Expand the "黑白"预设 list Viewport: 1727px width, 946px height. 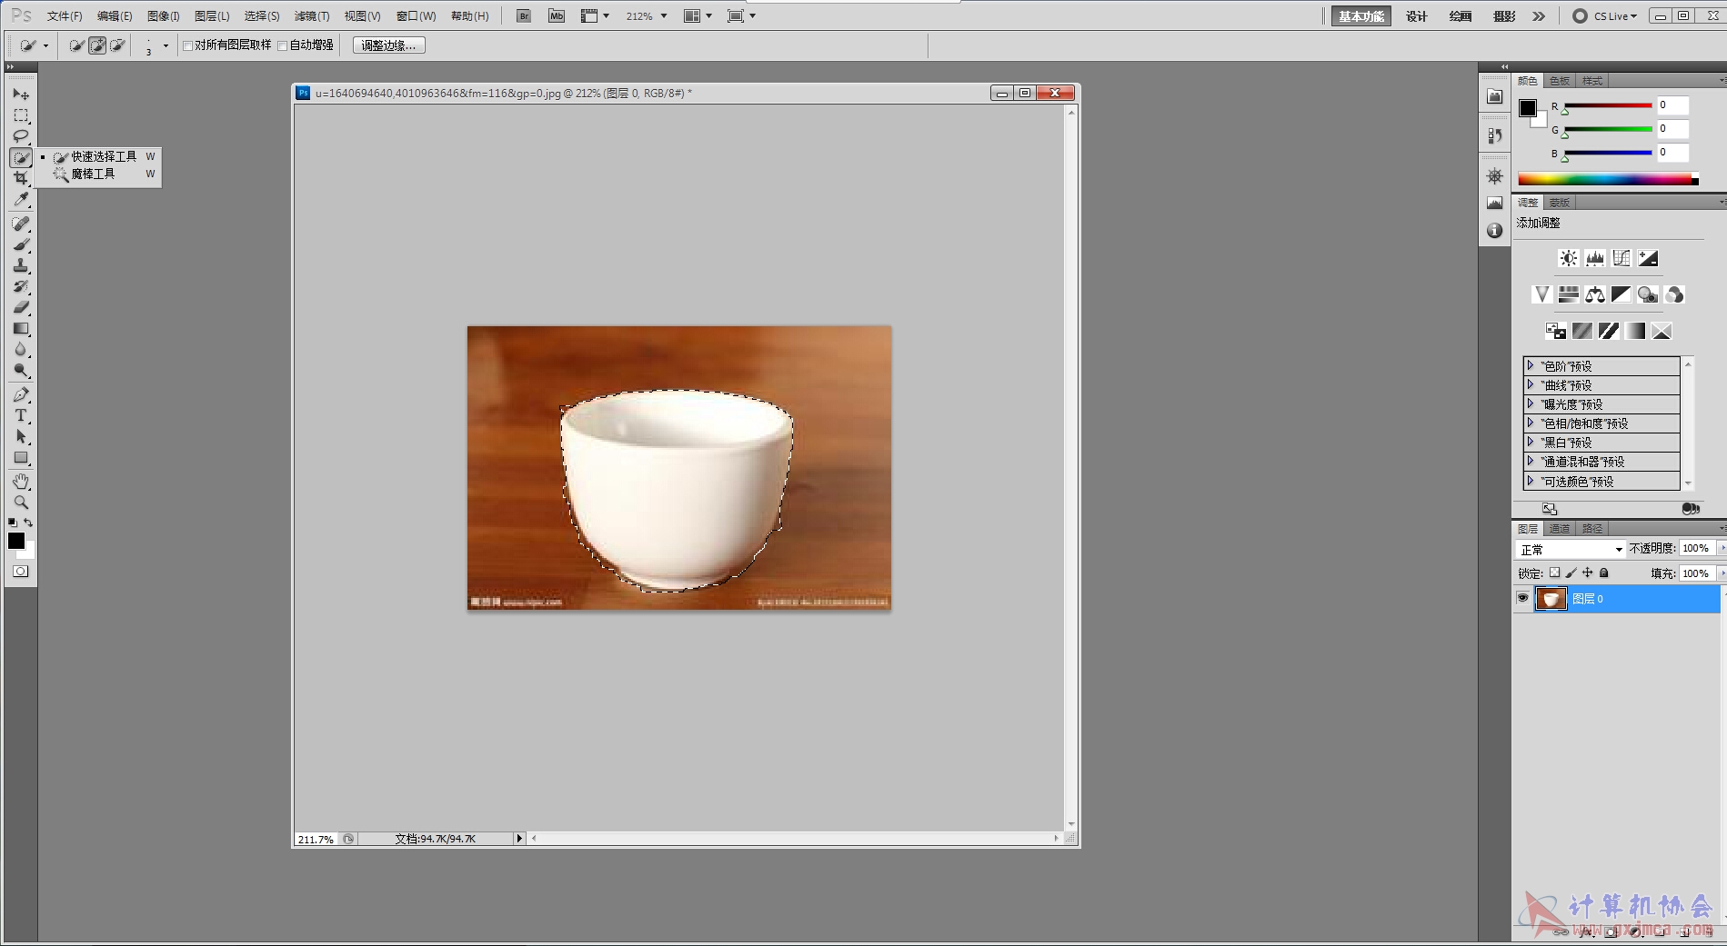click(1531, 442)
